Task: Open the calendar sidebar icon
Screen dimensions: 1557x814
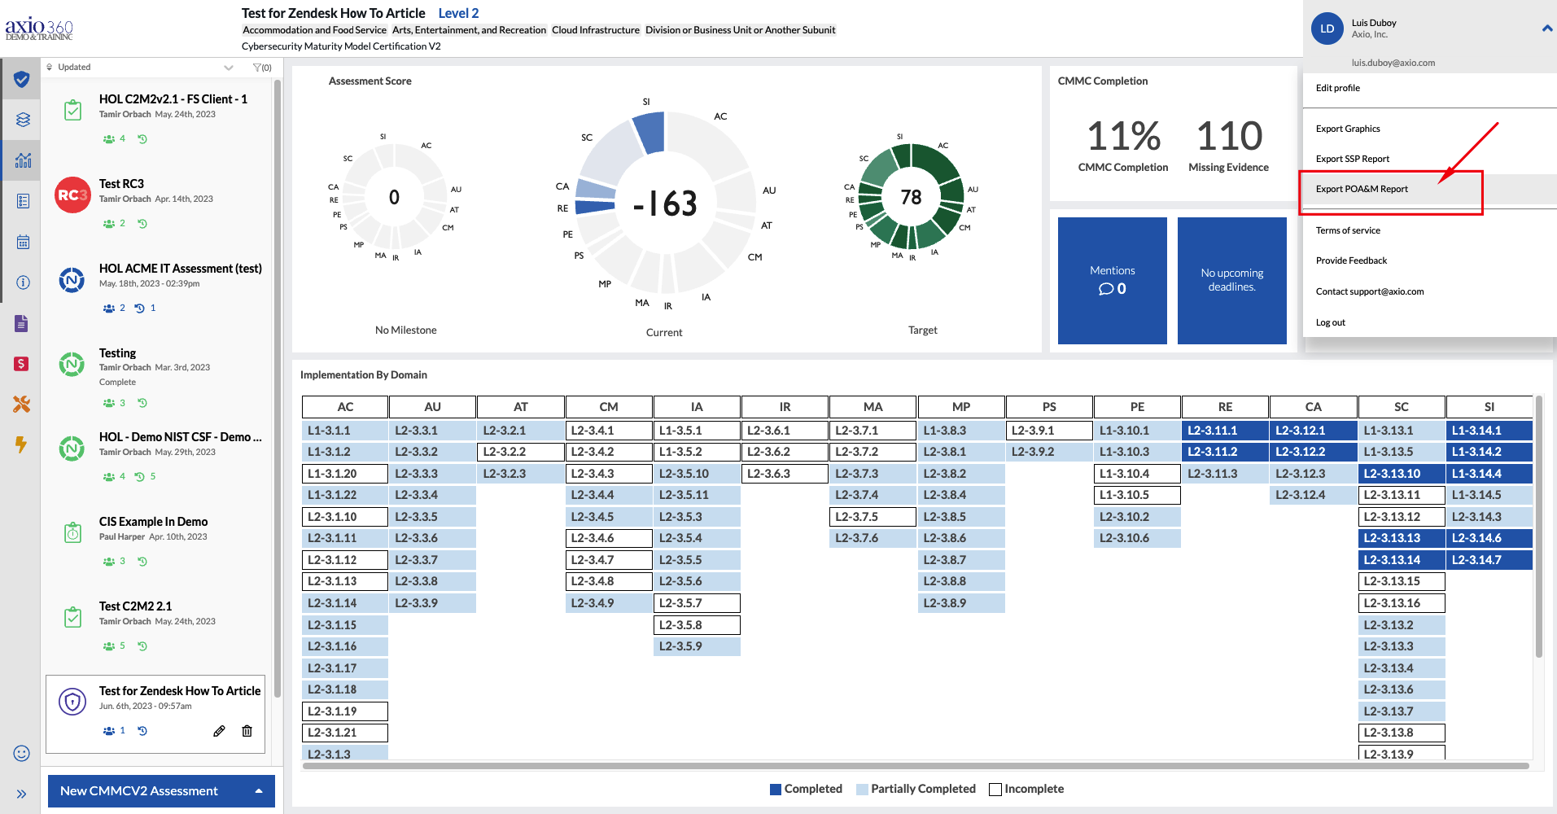Action: 23,242
